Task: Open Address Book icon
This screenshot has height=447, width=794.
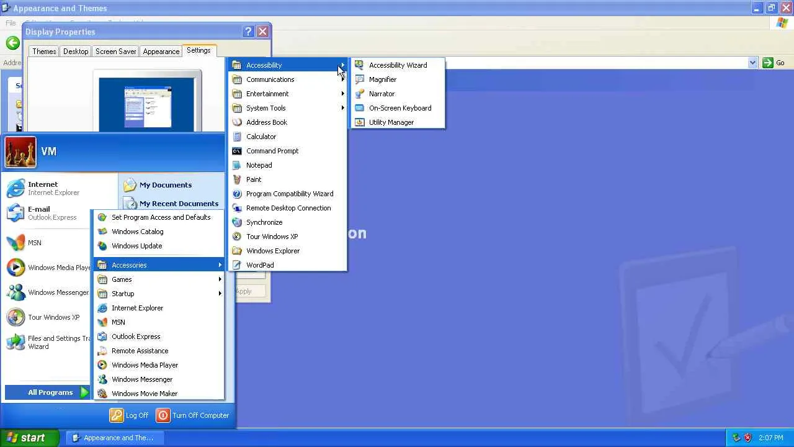Action: pyautogui.click(x=236, y=122)
